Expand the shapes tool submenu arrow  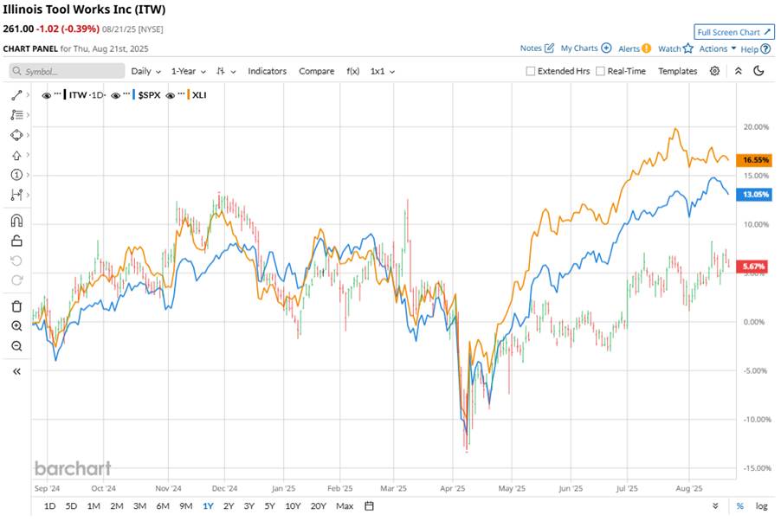28,135
